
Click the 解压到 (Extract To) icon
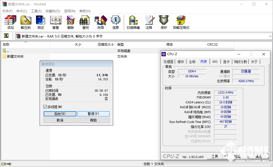coord(26,22)
